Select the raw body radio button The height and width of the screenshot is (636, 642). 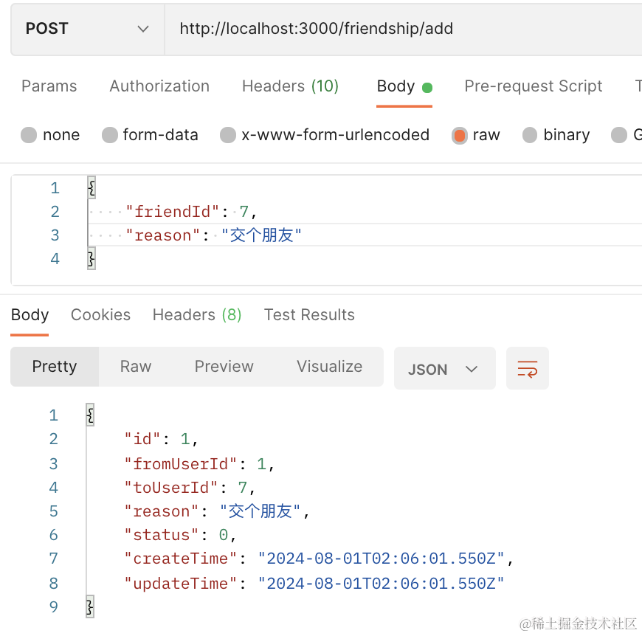pos(460,135)
